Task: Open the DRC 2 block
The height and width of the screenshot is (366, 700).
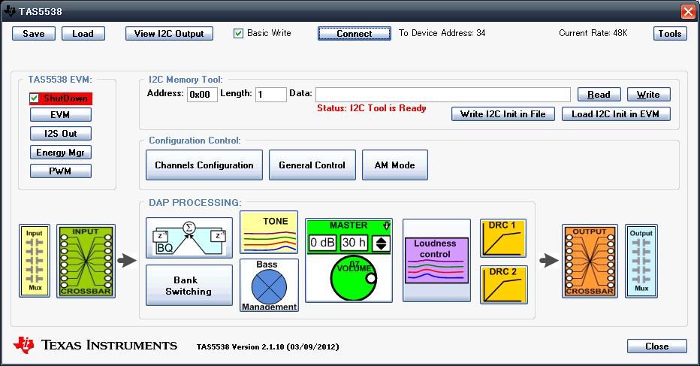Action: point(503,285)
